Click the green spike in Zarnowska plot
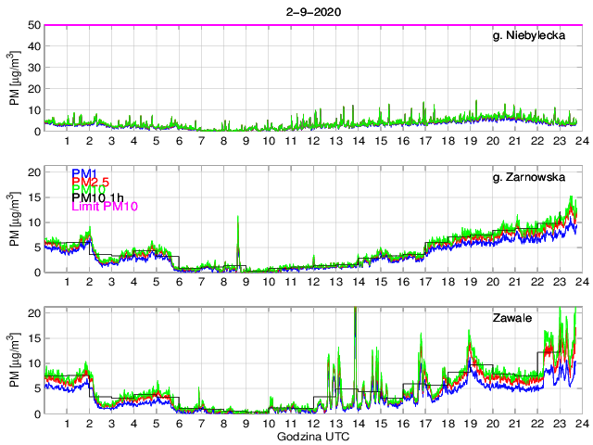This screenshot has height=445, width=593. click(238, 227)
